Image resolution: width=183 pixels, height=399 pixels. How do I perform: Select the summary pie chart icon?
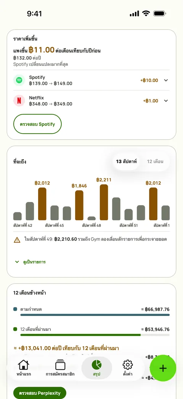(x=96, y=365)
